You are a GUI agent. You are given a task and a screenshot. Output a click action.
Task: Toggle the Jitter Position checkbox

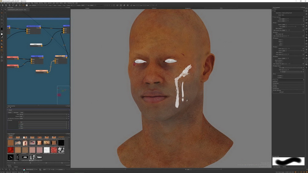click(283, 34)
